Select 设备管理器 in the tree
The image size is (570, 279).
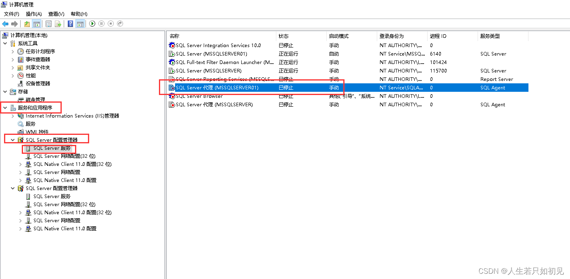click(38, 84)
